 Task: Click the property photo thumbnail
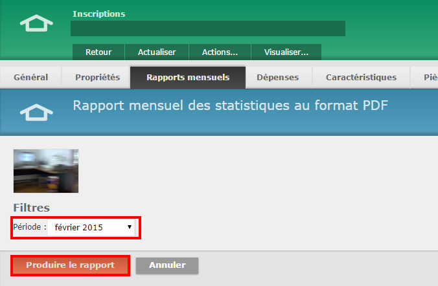[x=46, y=171]
